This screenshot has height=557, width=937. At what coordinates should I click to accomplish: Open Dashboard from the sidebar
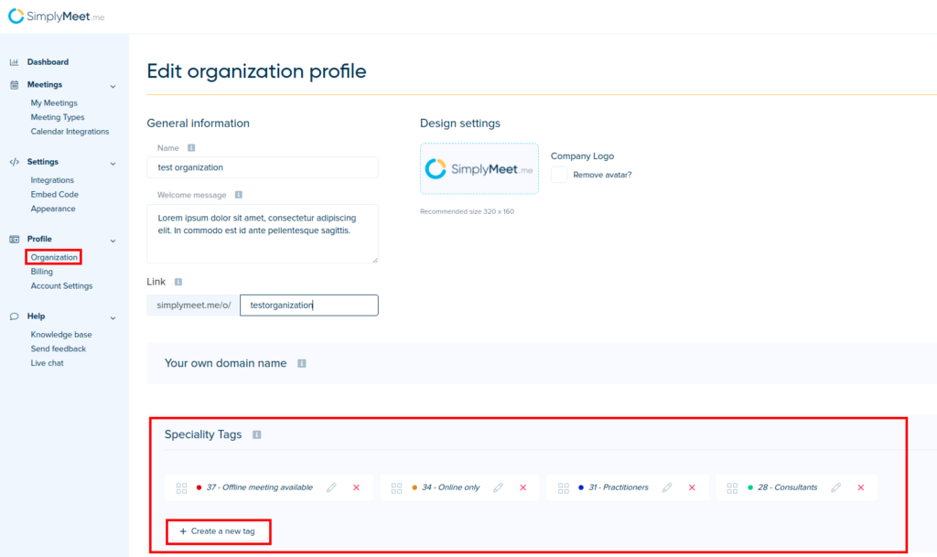pos(48,62)
